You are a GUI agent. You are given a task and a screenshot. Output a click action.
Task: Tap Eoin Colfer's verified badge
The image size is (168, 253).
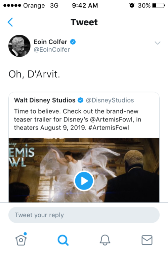[73, 42]
